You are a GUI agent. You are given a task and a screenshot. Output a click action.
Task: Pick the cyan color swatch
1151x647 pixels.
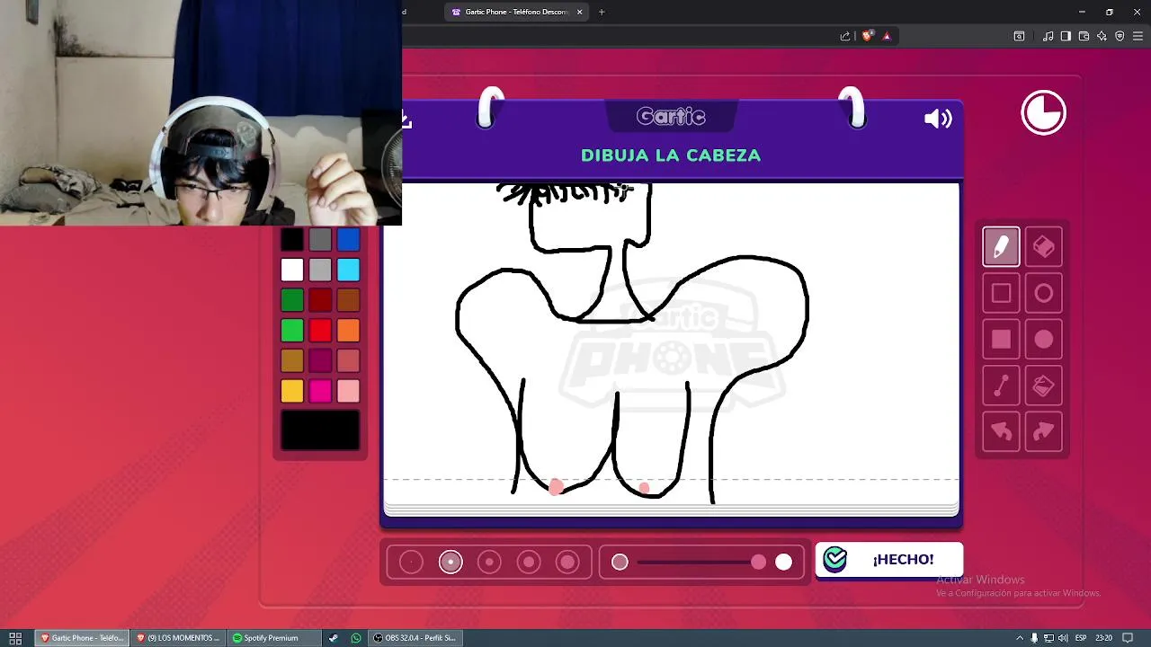pyautogui.click(x=348, y=270)
